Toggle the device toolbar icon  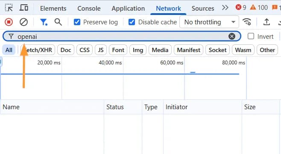[24, 8]
